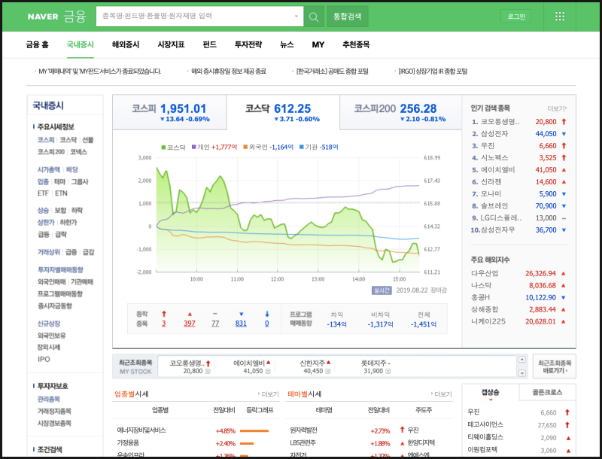Open 원자력발전 theme row
Image resolution: width=602 pixels, height=459 pixels.
tap(303, 430)
